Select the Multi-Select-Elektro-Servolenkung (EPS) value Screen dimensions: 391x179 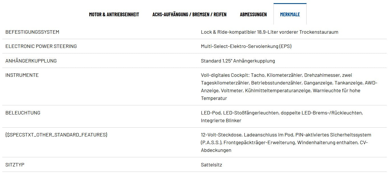tap(246, 46)
